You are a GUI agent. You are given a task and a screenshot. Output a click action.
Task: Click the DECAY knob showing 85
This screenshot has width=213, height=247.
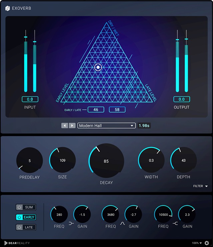tap(106, 161)
